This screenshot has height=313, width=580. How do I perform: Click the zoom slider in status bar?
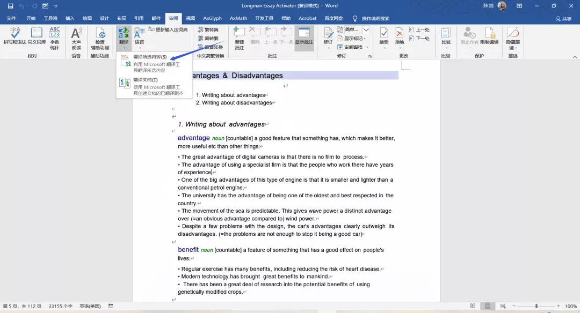pyautogui.click(x=536, y=306)
